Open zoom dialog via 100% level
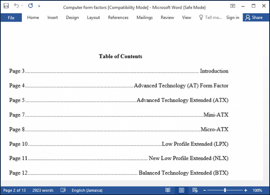Viewport: 270px width, 195px height. point(257,190)
